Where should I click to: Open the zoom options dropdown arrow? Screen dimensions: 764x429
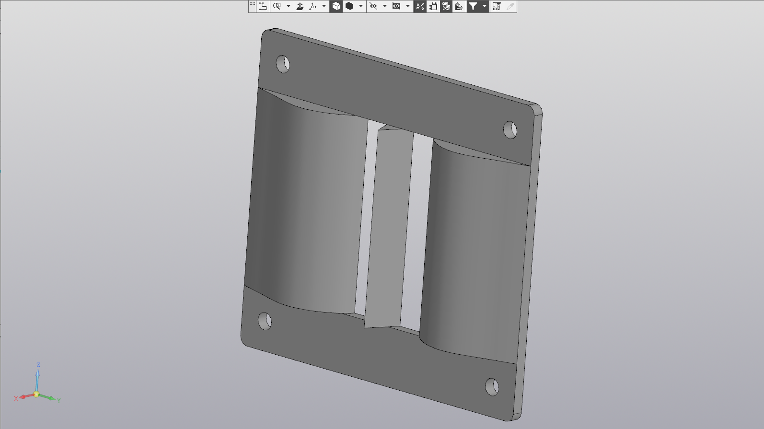[x=289, y=6]
